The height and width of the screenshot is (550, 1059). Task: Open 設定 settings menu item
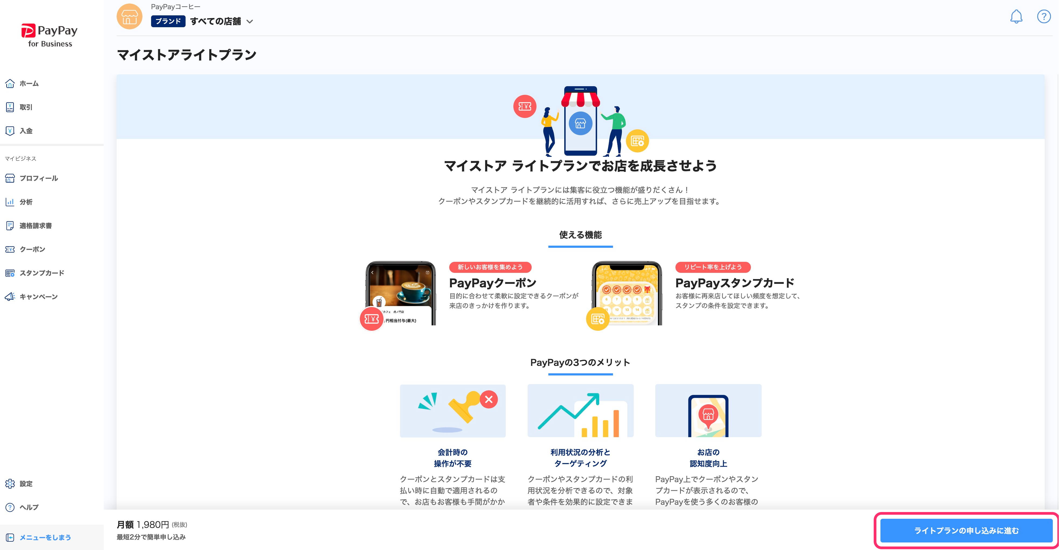point(26,484)
